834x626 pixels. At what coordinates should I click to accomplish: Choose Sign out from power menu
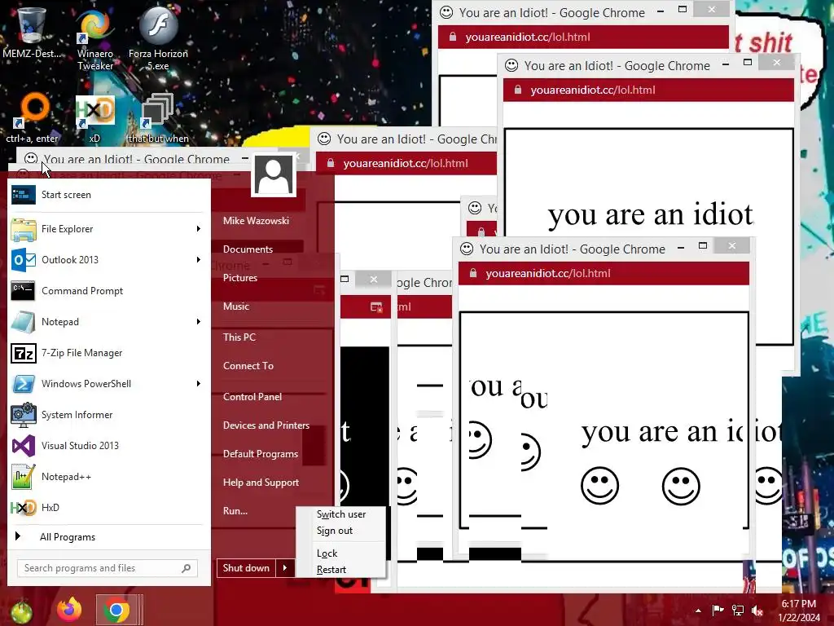[335, 531]
